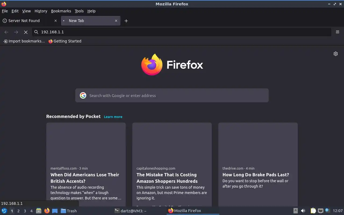Click the Search with Google search field
Viewport: 344px width, 215px height.
172,95
